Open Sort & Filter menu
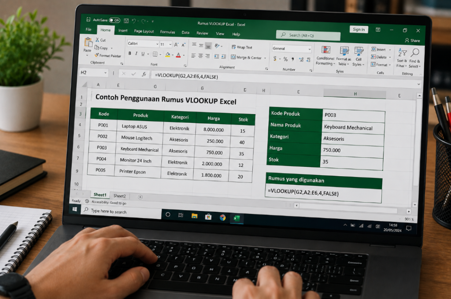Screen dimensions: 451x299 (x=402, y=58)
